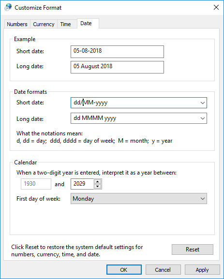This screenshot has width=224, height=279.
Task: Click the globe icon in title bar
Action: pos(8,7)
